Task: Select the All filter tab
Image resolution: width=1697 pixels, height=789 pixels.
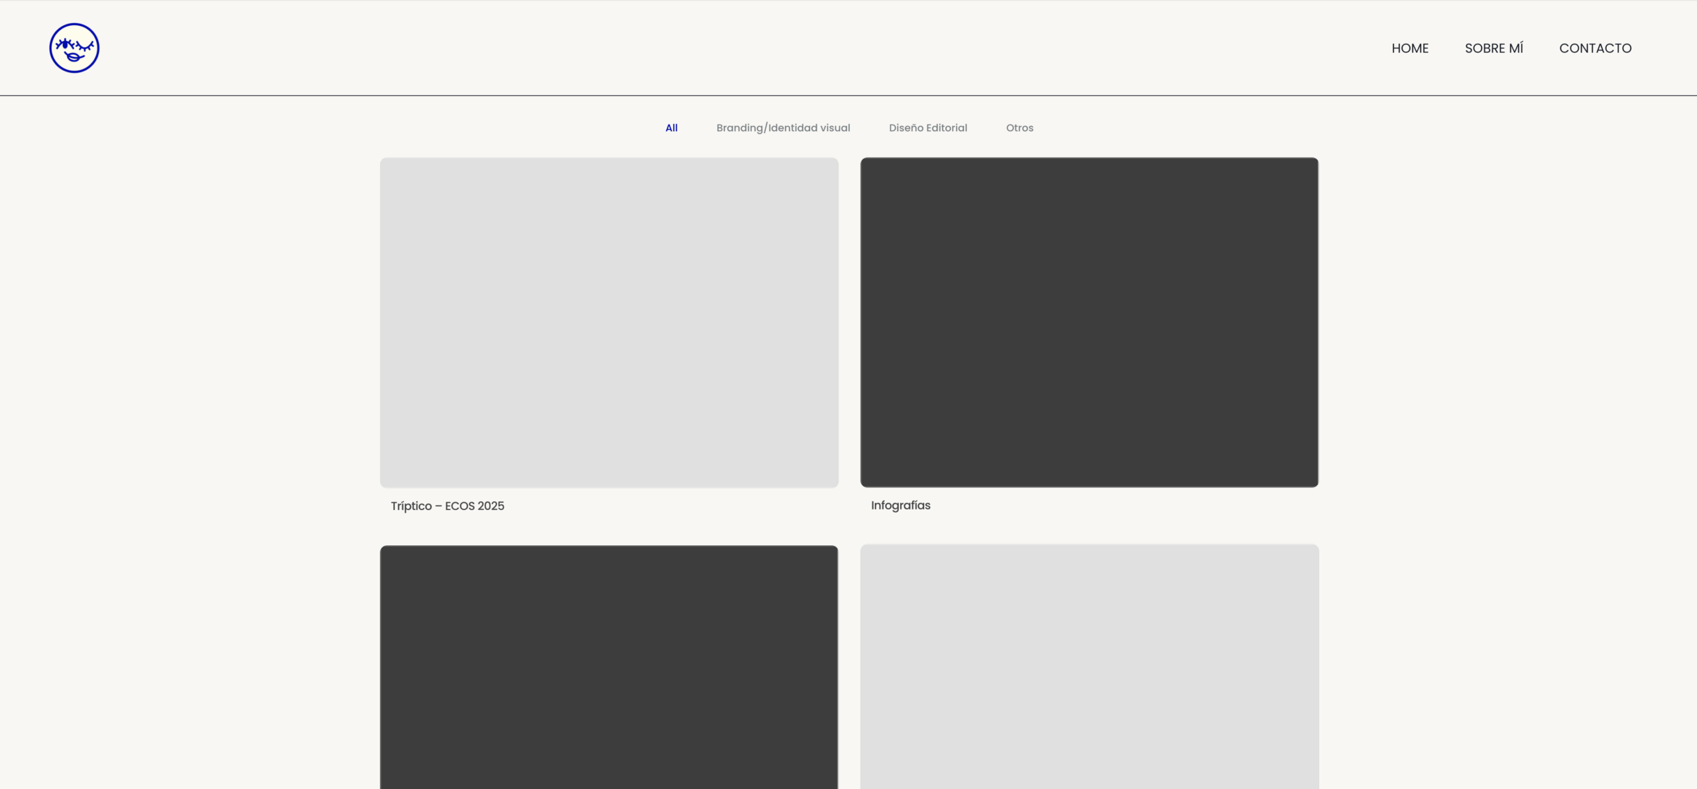Action: click(x=672, y=128)
